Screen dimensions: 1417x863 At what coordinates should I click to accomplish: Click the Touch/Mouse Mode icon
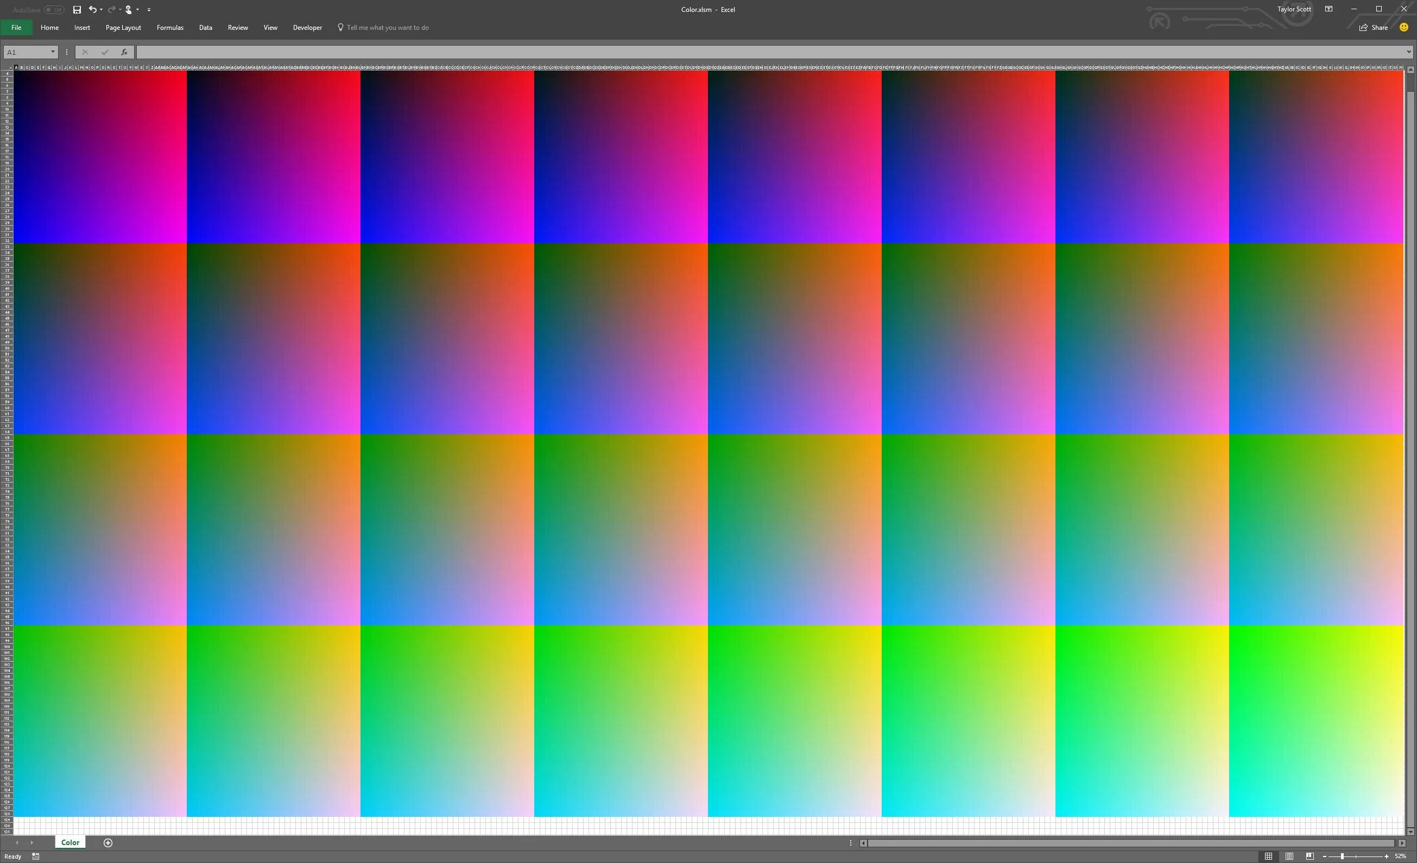coord(129,10)
